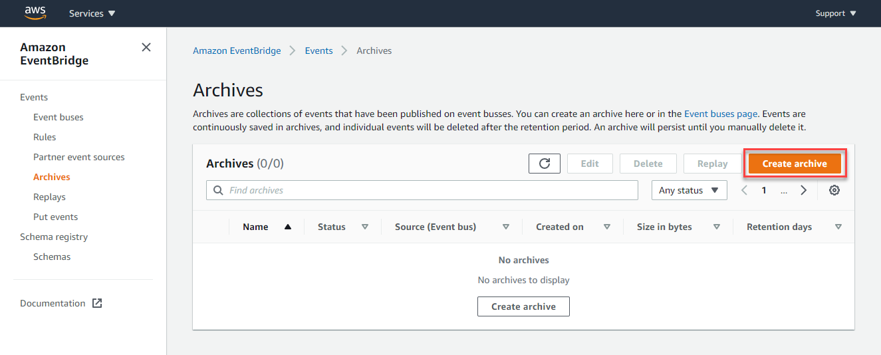Click the Schema registry section heading

pyautogui.click(x=54, y=237)
